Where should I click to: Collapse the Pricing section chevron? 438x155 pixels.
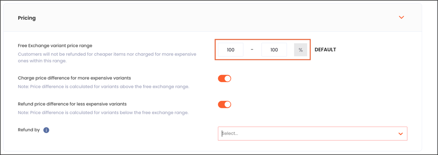[401, 17]
